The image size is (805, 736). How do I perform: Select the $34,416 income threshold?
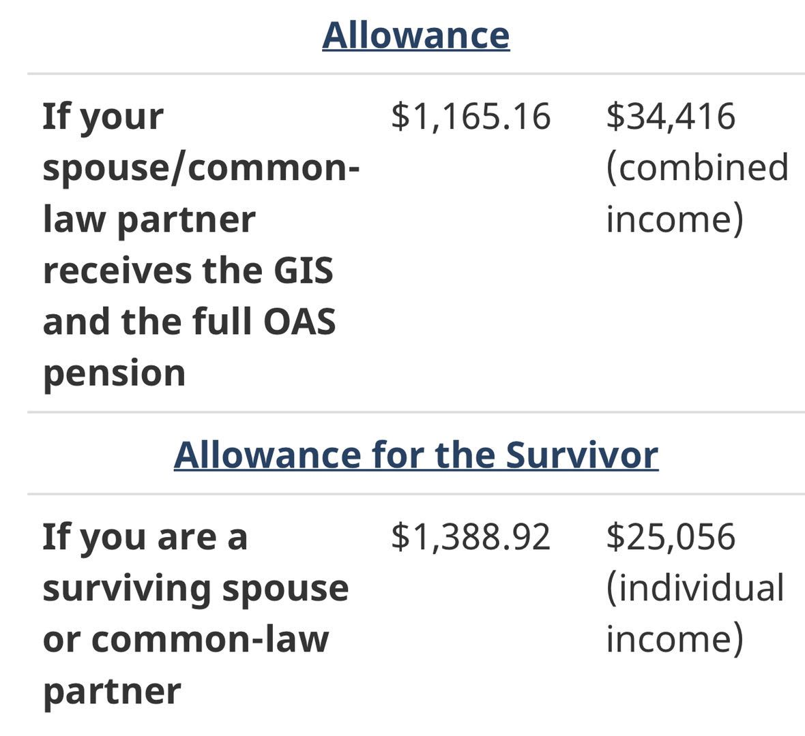click(671, 117)
